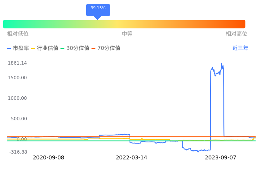Toggle the 市盈率 series legend label

[x=21, y=48]
